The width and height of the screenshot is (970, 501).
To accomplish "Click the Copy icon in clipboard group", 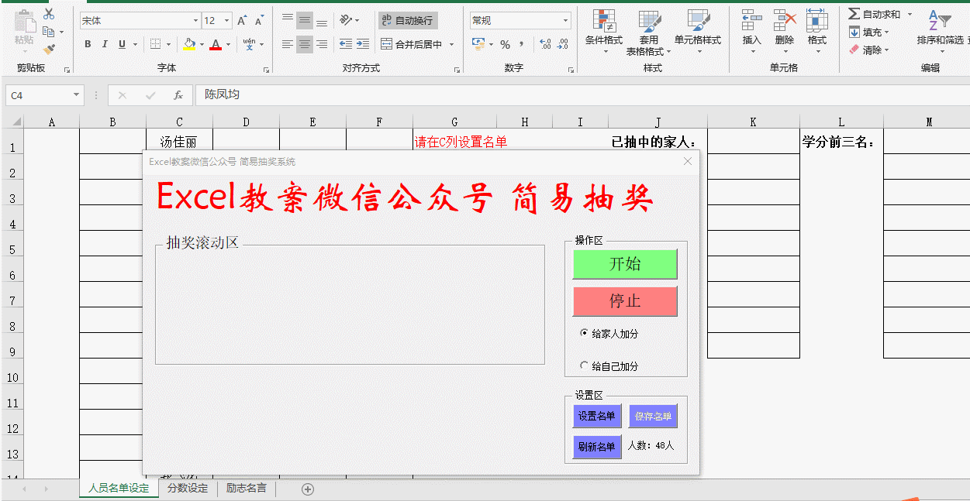I will click(x=49, y=32).
